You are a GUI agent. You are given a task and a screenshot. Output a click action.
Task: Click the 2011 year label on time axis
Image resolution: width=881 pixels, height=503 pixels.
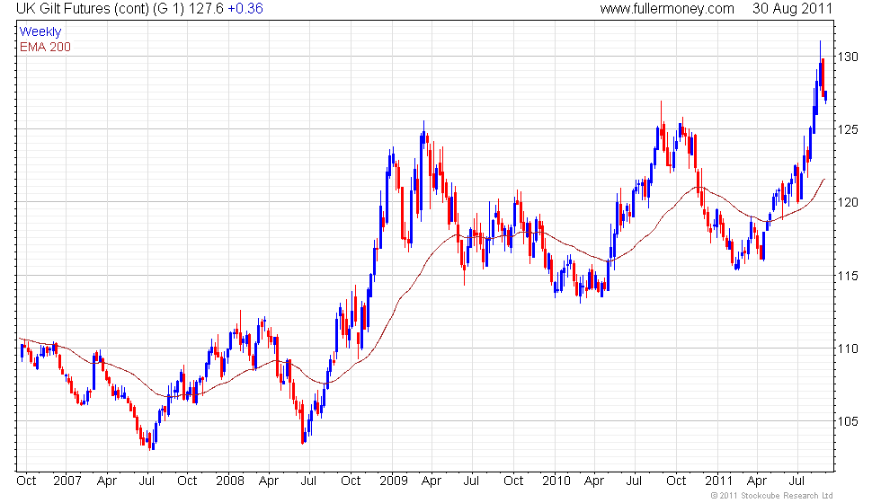pos(719,481)
